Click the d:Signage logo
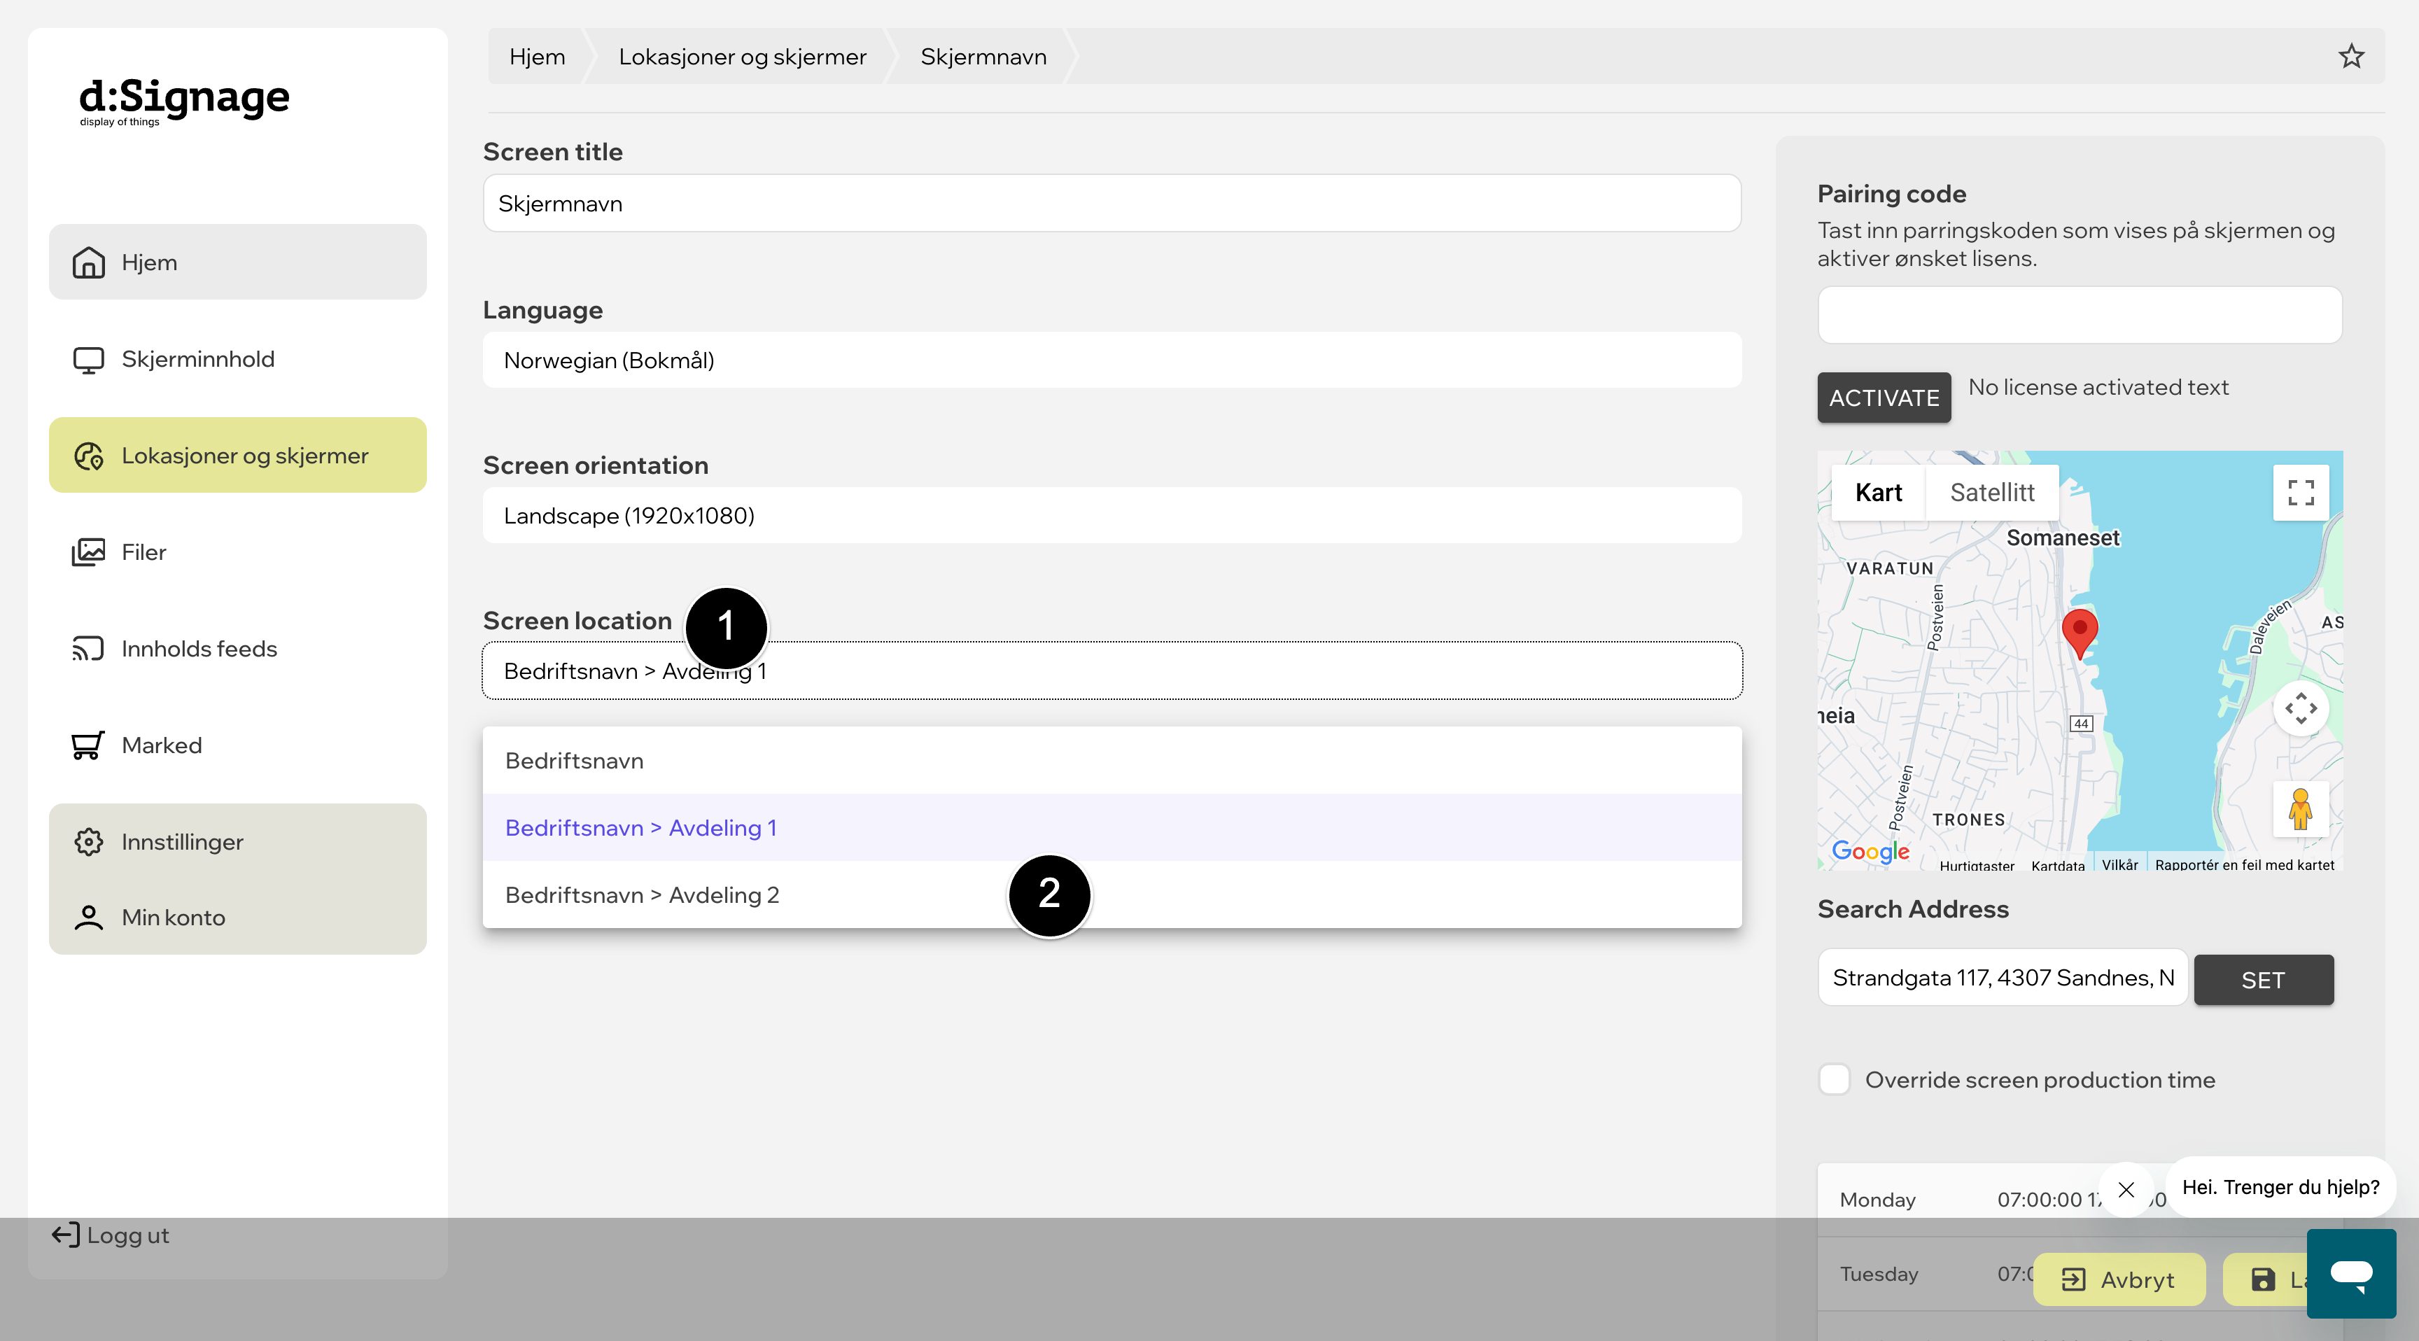 tap(184, 101)
